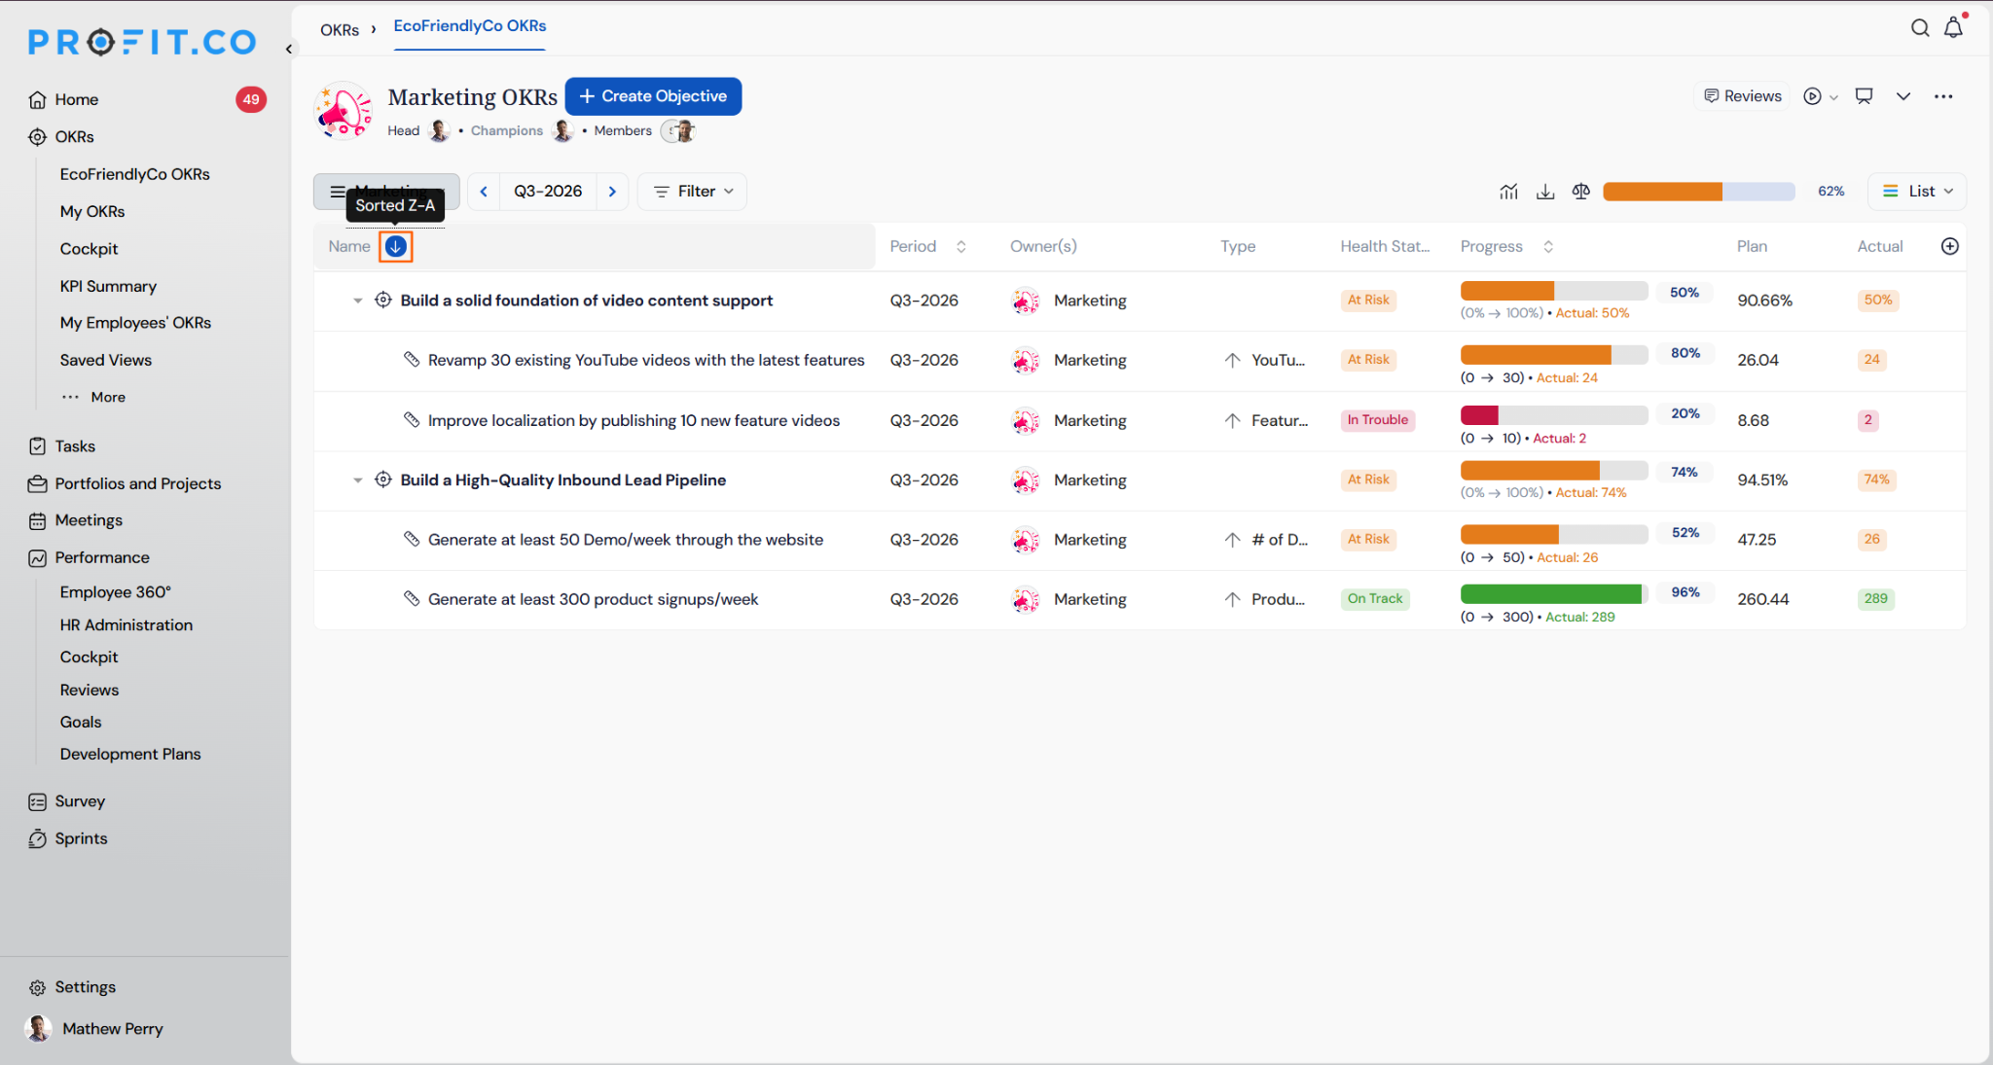Image resolution: width=1993 pixels, height=1065 pixels.
Task: Click the Head user avatar
Action: (440, 130)
